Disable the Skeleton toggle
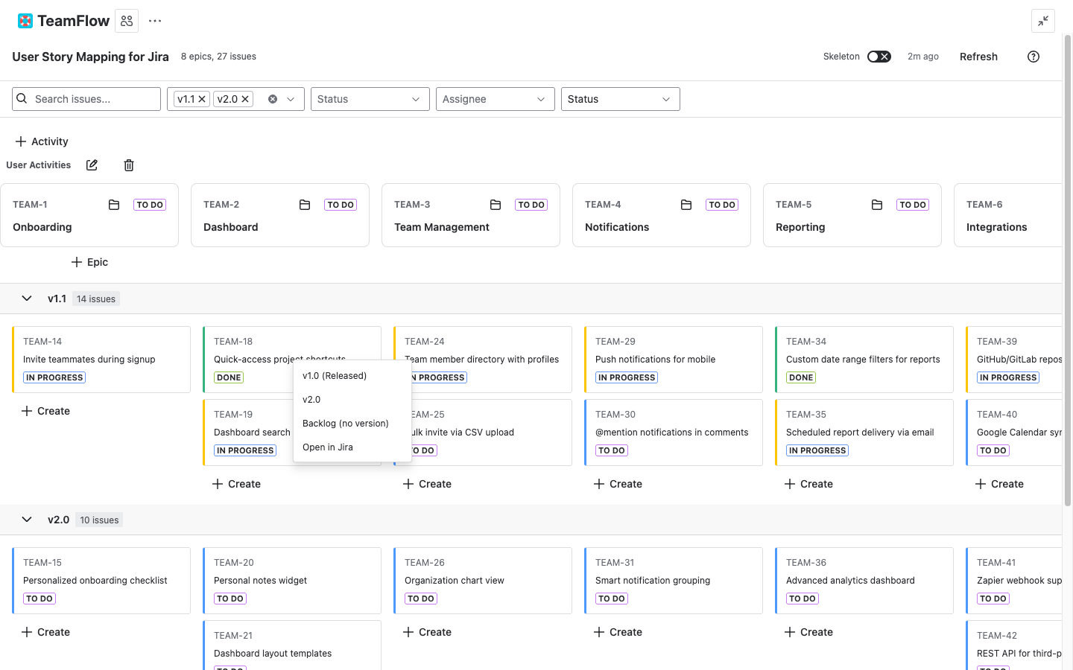The width and height of the screenshot is (1073, 670). 879,56
